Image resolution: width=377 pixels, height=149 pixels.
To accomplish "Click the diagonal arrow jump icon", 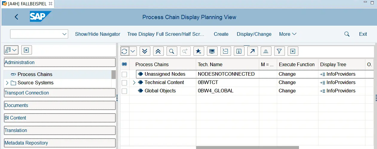I will point(252,51).
